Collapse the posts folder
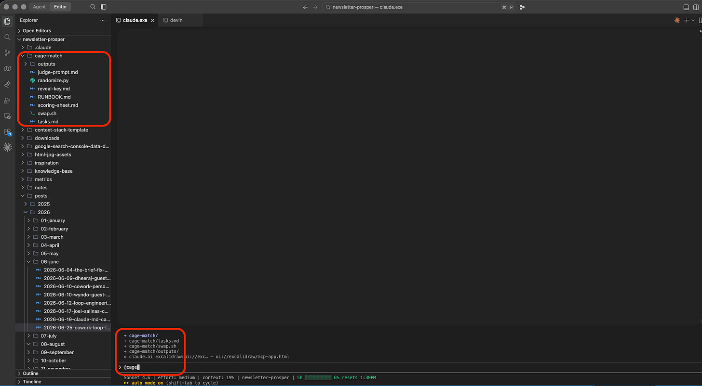The height and width of the screenshot is (386, 702). pos(63,195)
